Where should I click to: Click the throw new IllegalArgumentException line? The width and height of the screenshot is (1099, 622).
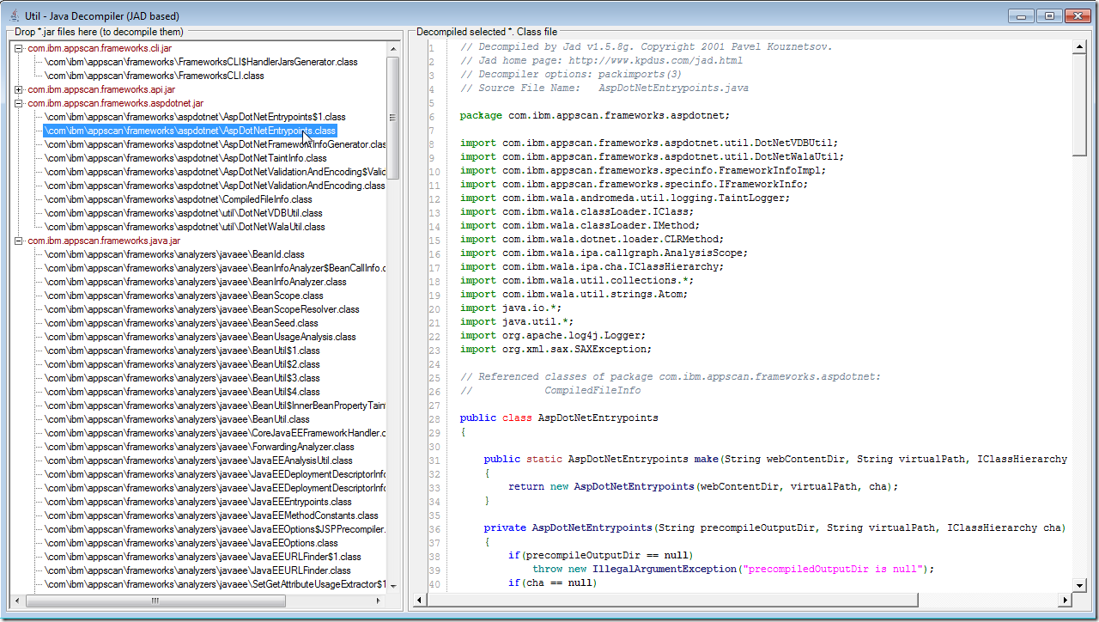(x=732, y=569)
